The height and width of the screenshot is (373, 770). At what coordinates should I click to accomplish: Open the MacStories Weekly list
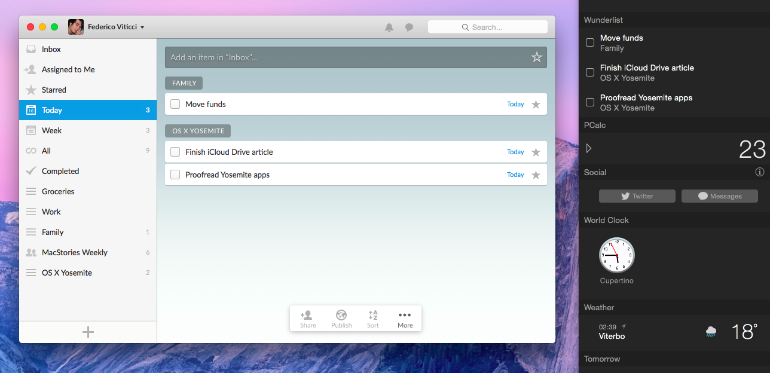click(88, 252)
